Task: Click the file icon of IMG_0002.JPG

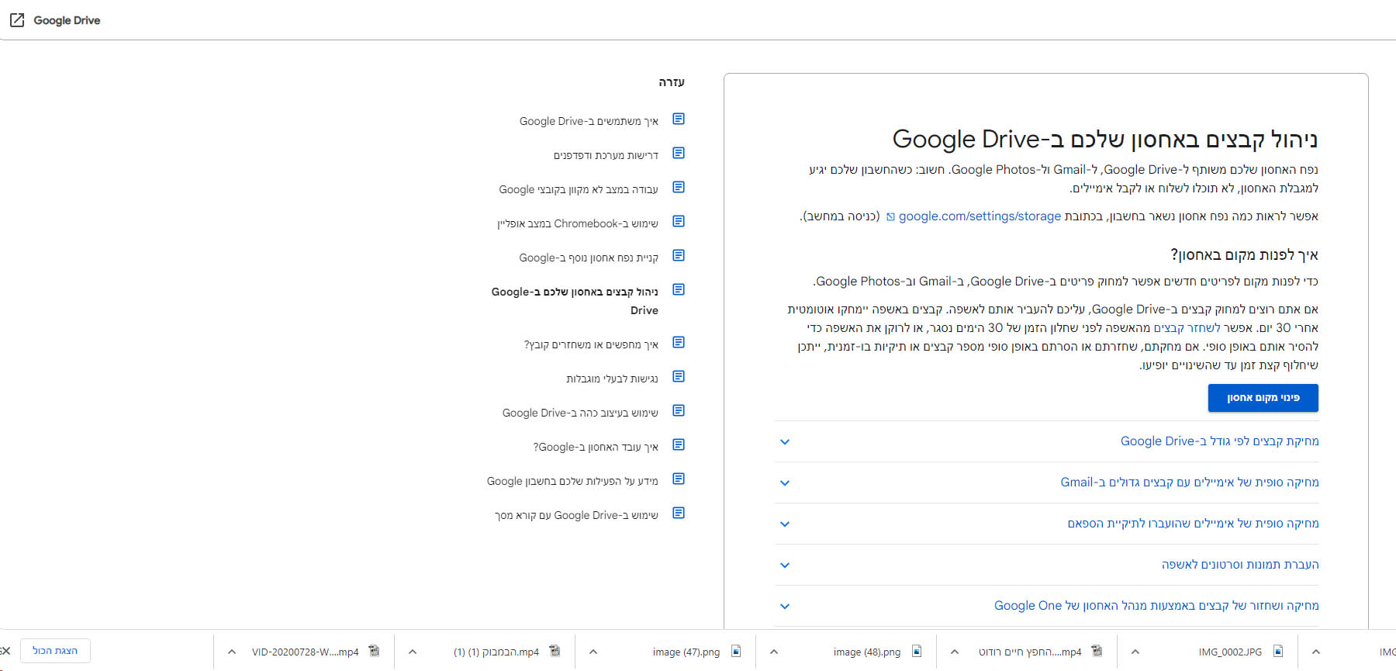Action: 1278,651
